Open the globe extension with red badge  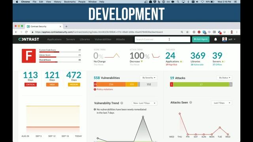pos(219,32)
